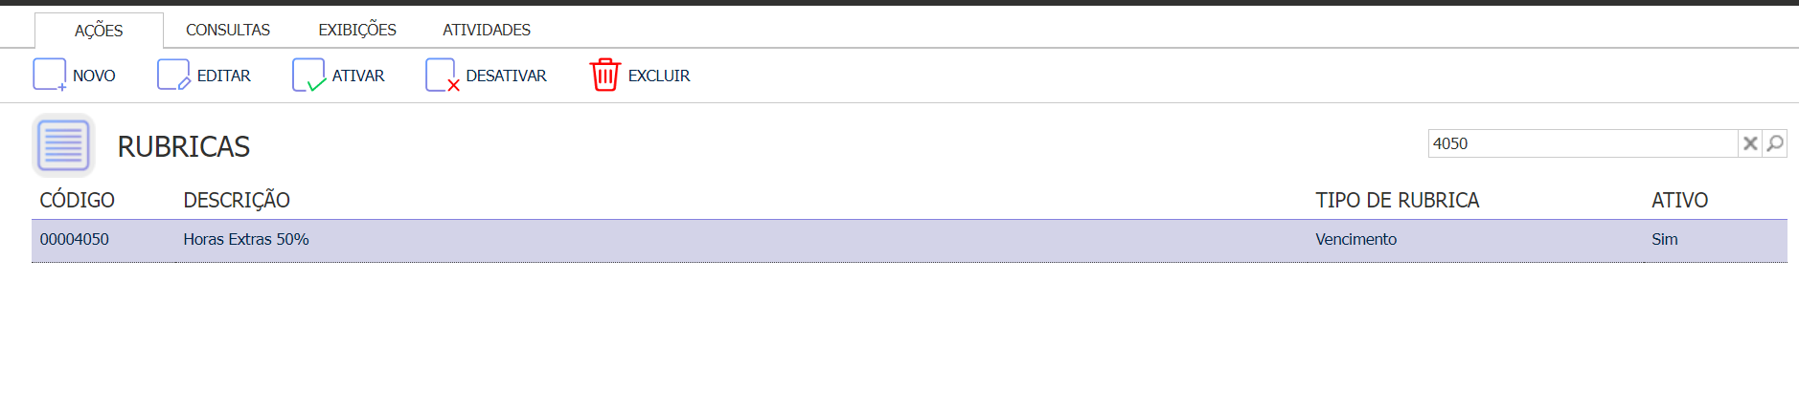Click the NOVO new record icon

pos(50,75)
